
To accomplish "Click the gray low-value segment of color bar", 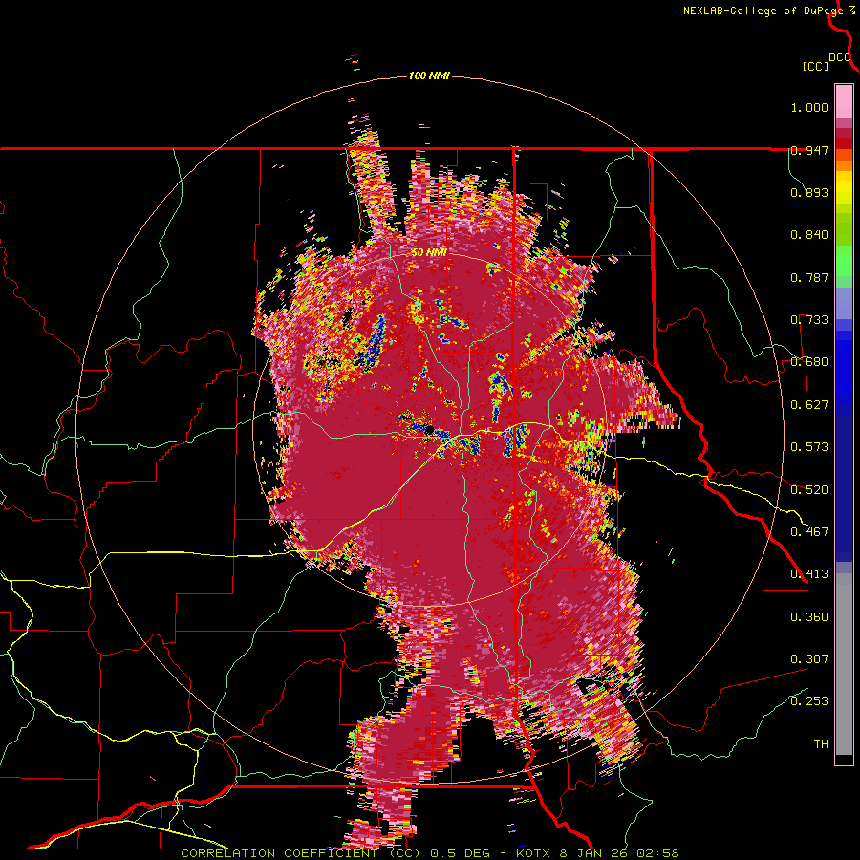I will [844, 664].
